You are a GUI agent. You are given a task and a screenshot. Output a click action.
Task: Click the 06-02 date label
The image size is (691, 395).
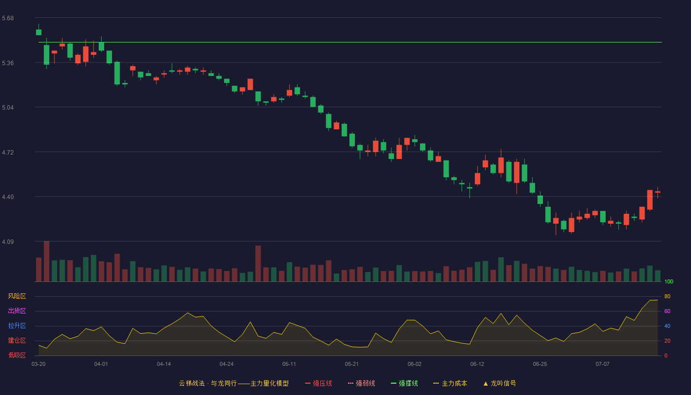(415, 364)
